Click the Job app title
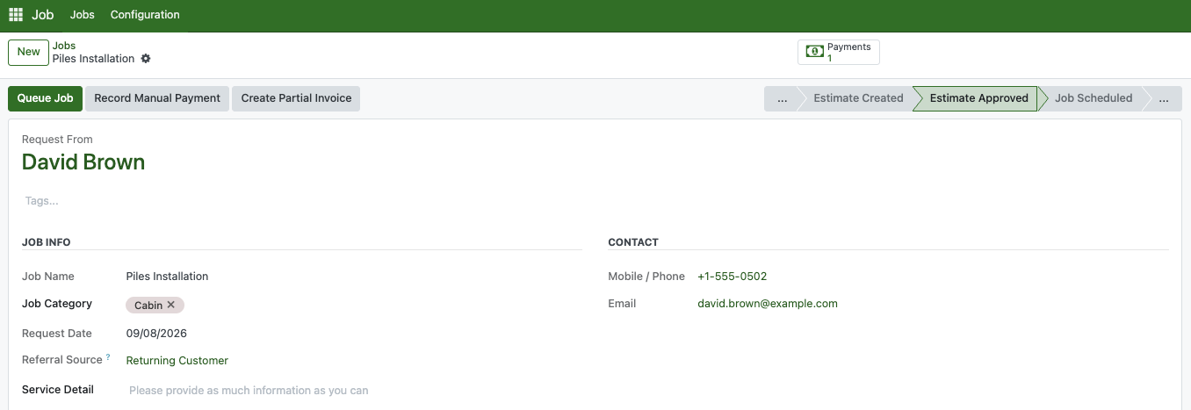 tap(43, 15)
